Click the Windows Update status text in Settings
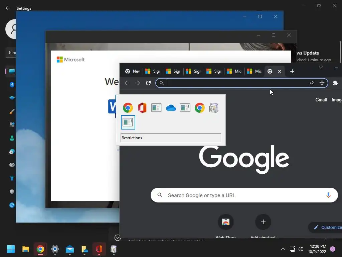Viewport: 342px width, 257px height. tap(314, 60)
